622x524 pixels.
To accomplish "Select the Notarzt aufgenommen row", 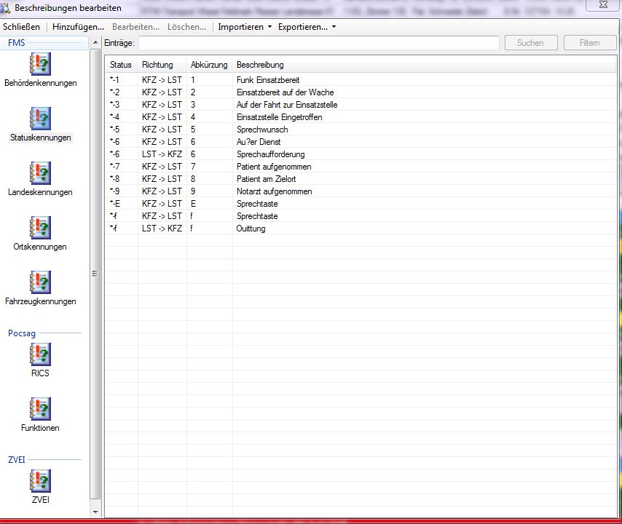I will pyautogui.click(x=274, y=191).
